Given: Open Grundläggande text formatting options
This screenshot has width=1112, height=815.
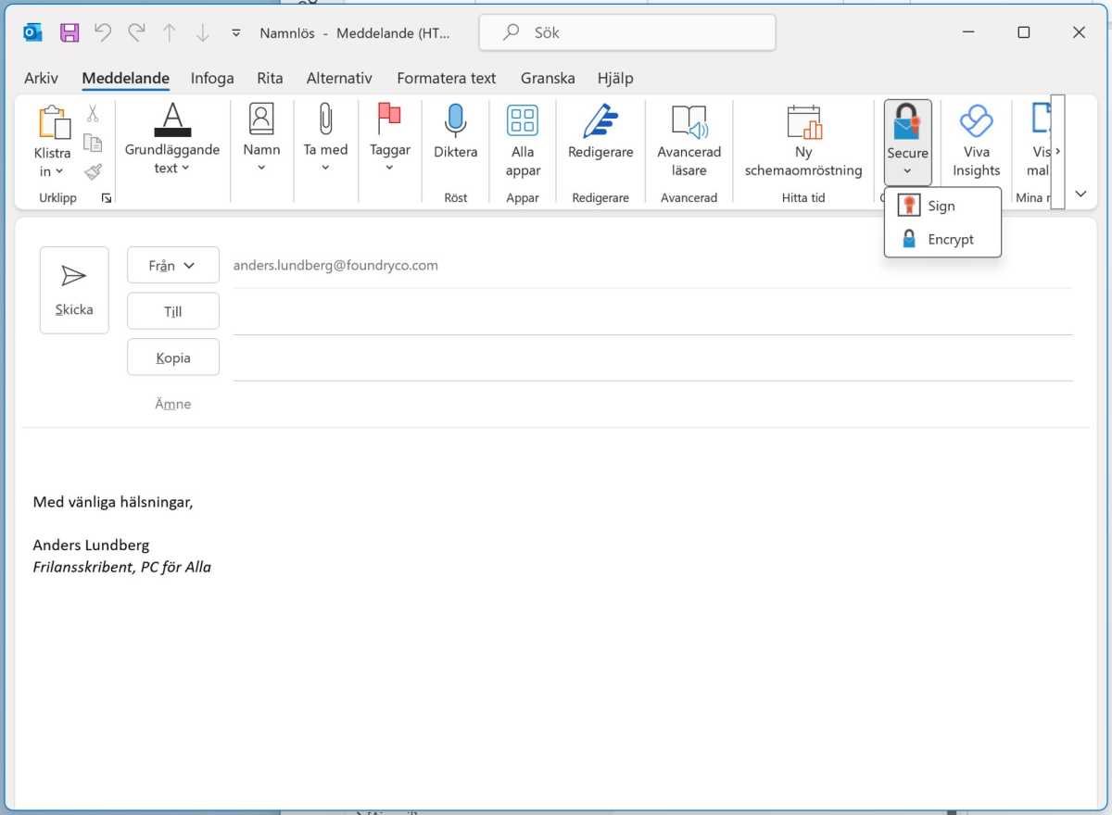Looking at the screenshot, I should click(x=172, y=139).
